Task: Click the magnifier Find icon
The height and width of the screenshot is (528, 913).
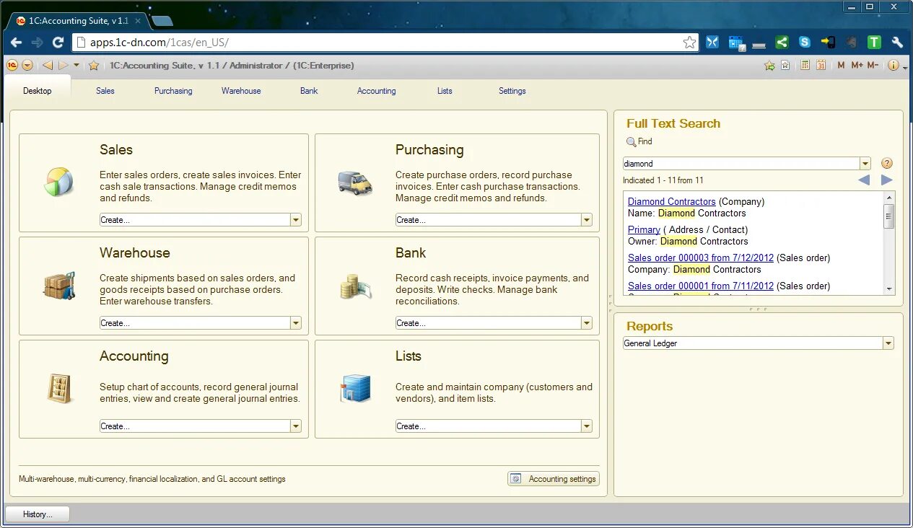Action: [632, 142]
